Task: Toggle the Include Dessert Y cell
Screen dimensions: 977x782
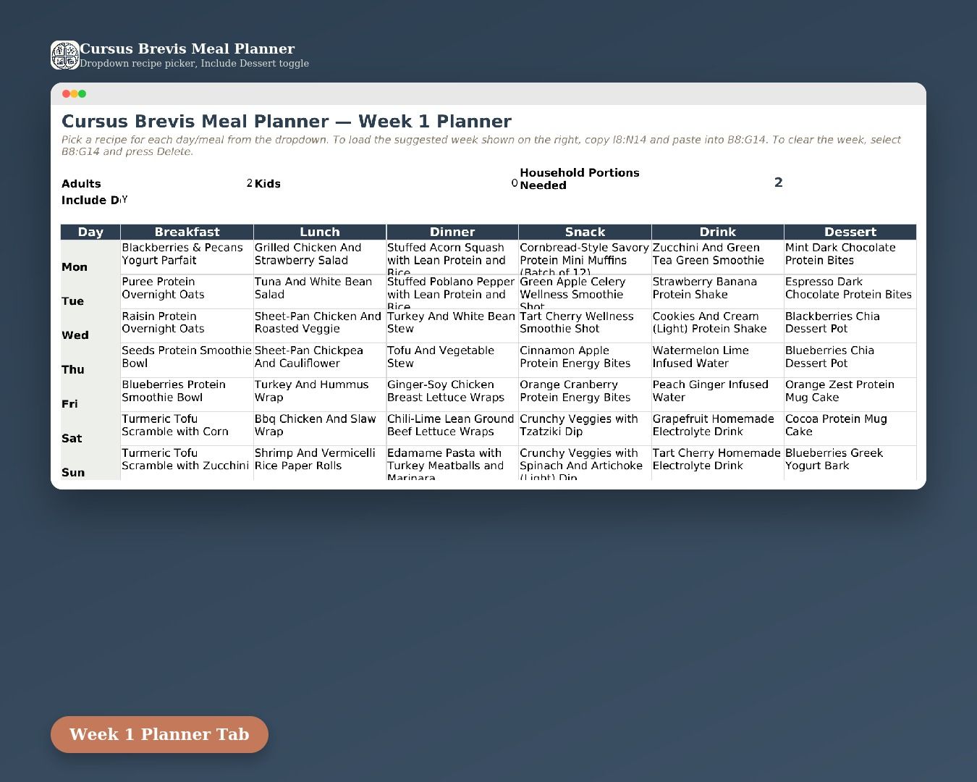Action: point(187,200)
